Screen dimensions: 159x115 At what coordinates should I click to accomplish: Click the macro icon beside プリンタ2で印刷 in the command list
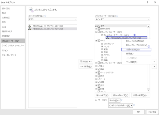click(x=30, y=29)
